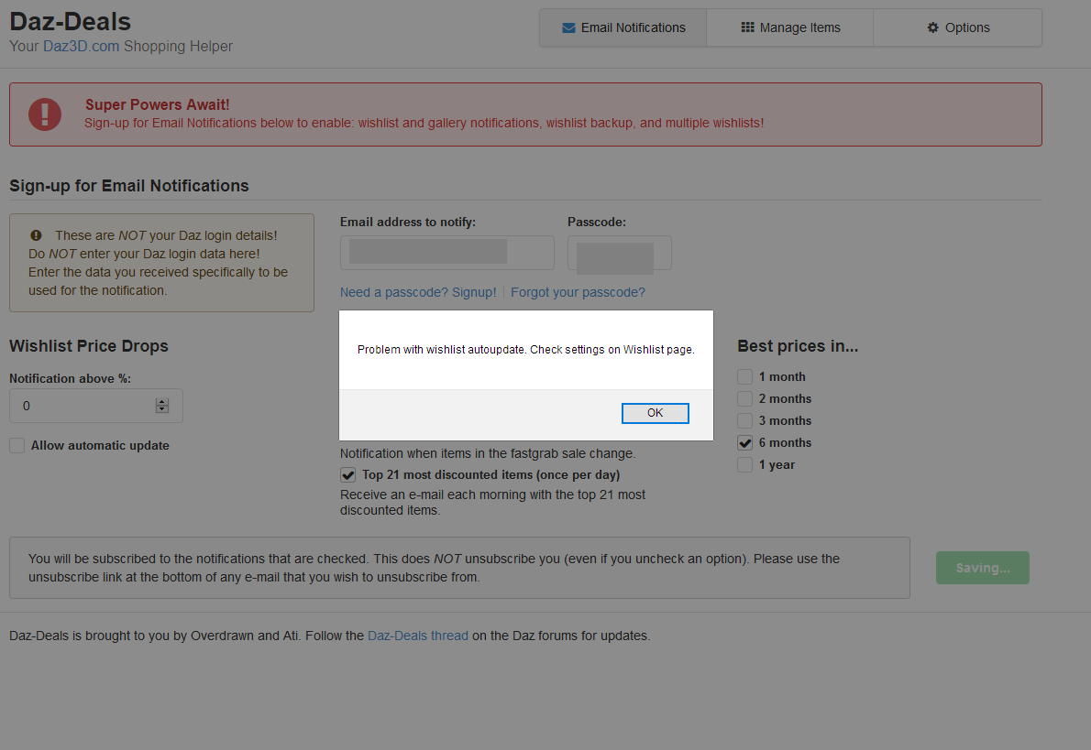Open the Email Notifications tab
Viewport: 1091px width, 750px height.
click(x=623, y=27)
